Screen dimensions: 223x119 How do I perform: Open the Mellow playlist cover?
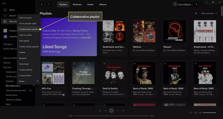(144, 31)
